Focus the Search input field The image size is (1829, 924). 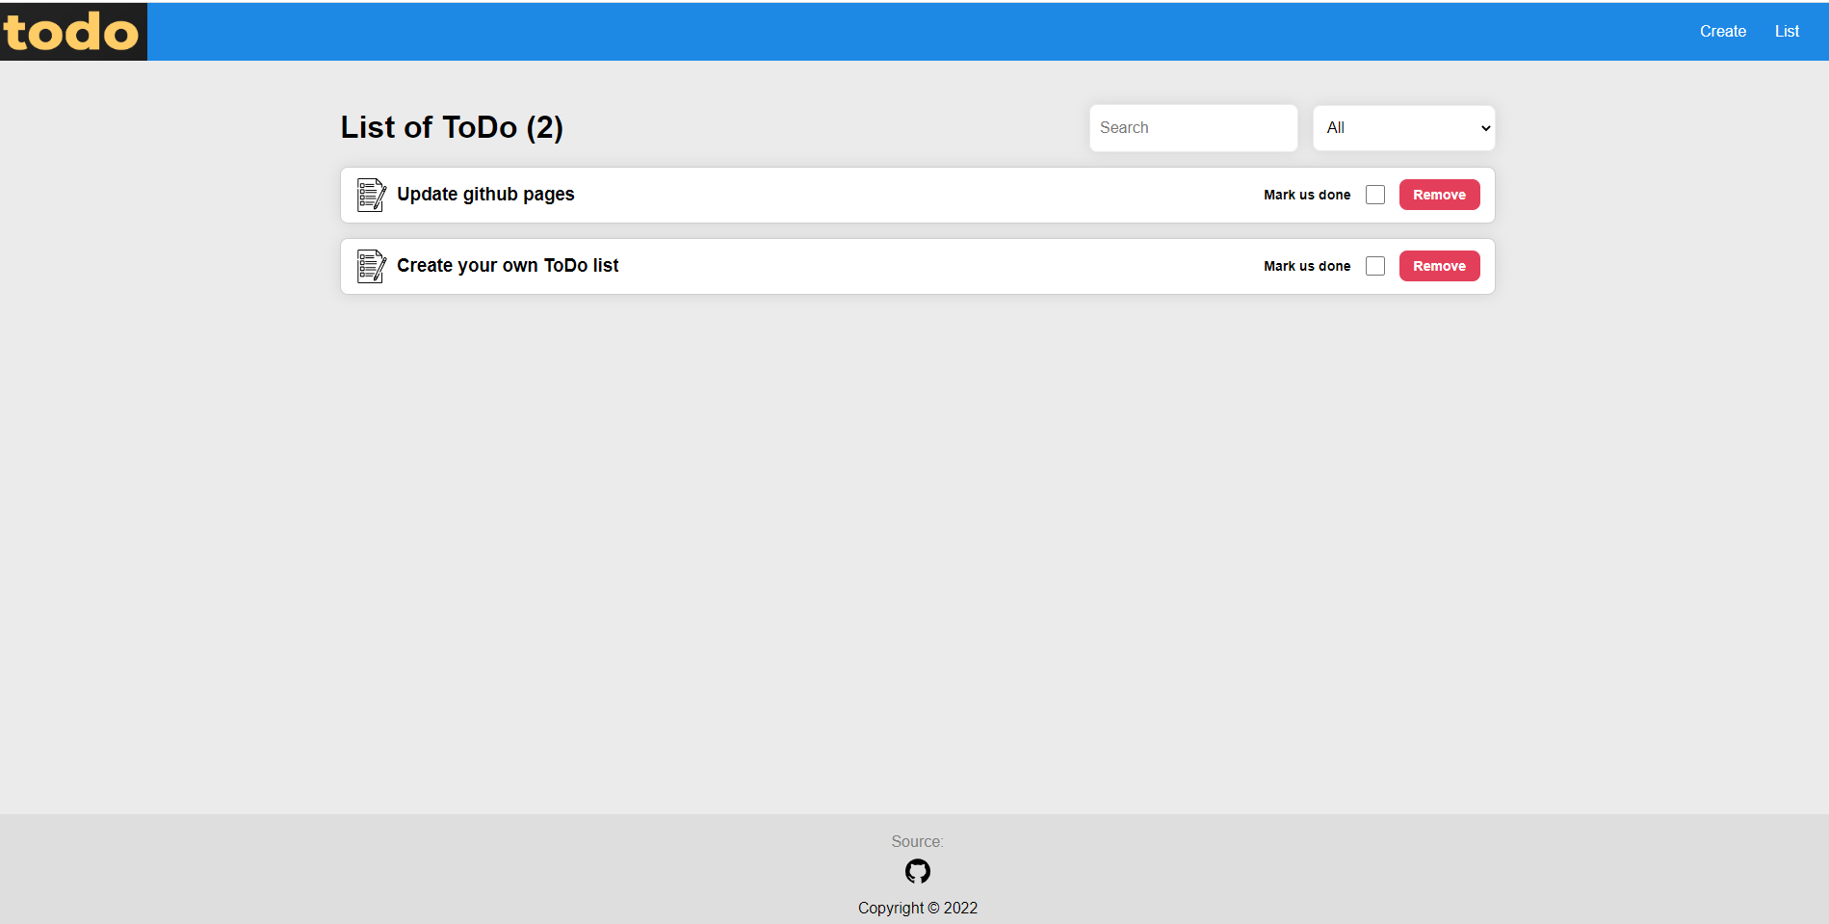[1193, 128]
